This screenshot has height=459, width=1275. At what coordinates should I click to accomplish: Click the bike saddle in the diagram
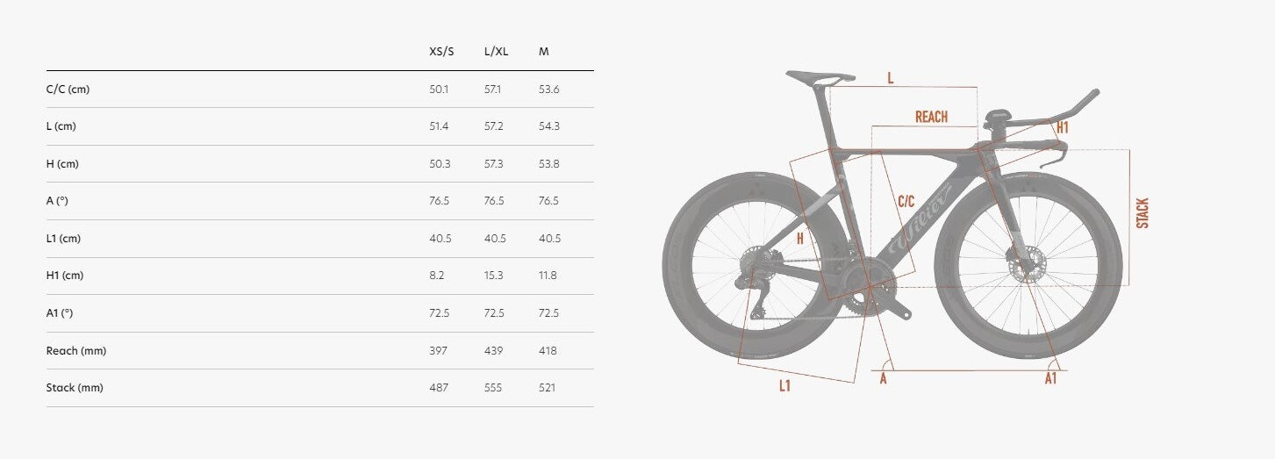pos(820,77)
